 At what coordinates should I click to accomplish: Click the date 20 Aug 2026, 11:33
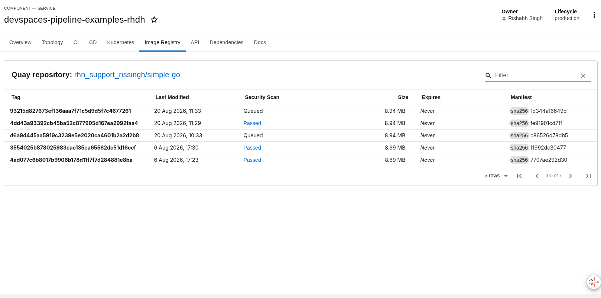point(178,111)
